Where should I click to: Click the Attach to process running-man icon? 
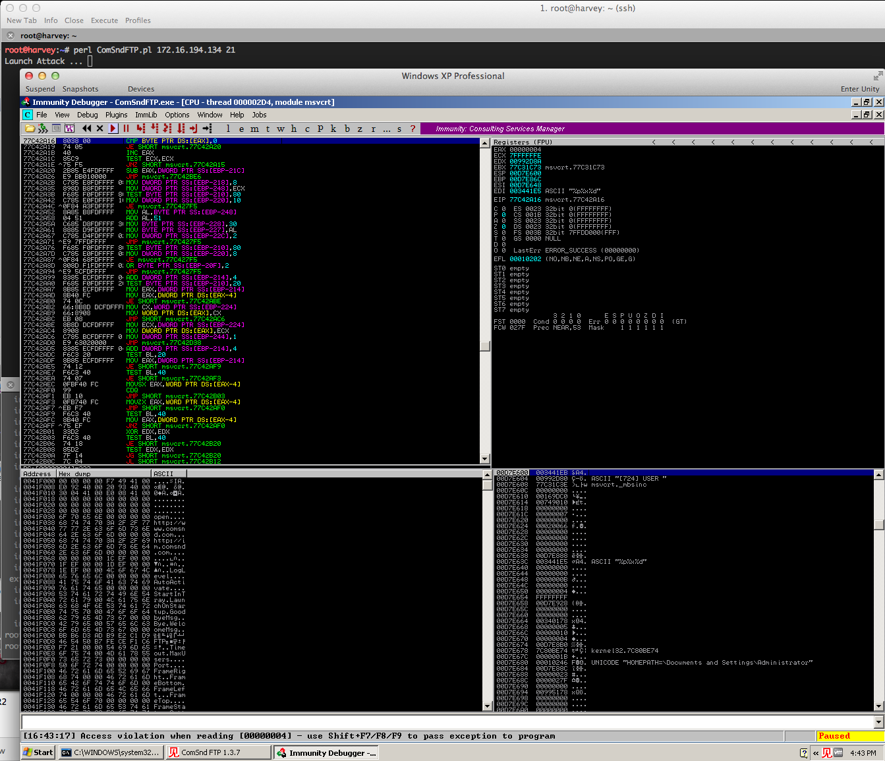(x=43, y=129)
